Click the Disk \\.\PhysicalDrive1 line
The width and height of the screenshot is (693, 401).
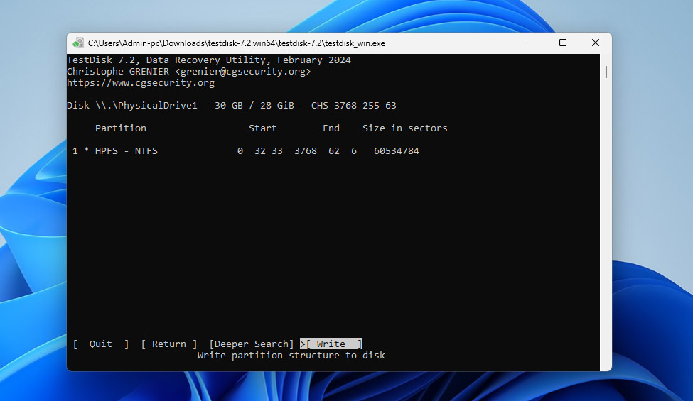[x=232, y=106]
